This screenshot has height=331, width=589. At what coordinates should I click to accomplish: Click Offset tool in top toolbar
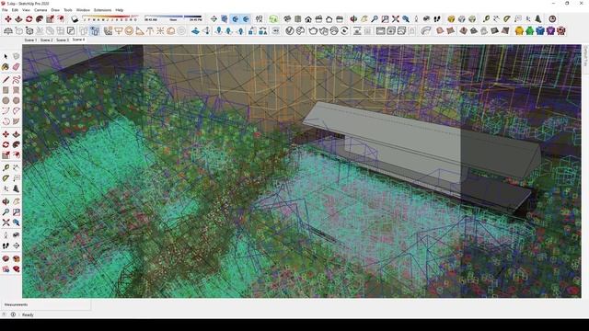[61, 19]
